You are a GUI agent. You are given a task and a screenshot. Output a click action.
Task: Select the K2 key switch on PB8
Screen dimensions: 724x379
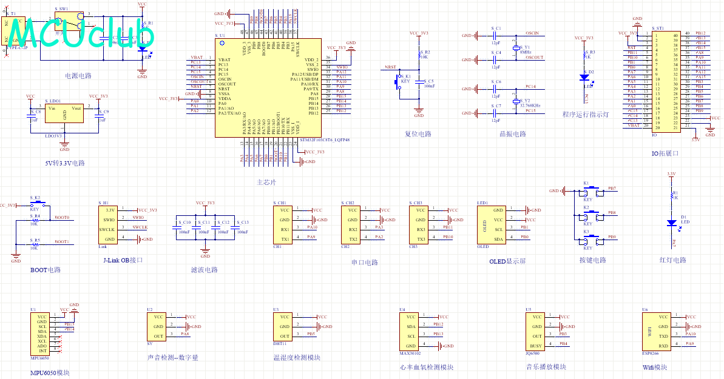pyautogui.click(x=592, y=215)
